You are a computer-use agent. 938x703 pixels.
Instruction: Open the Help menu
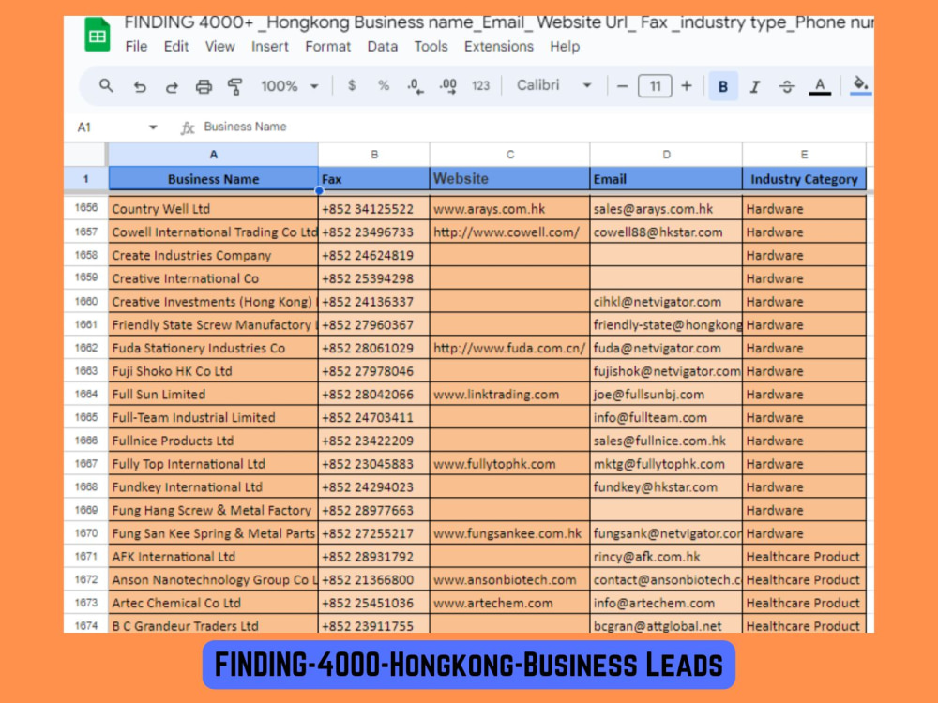tap(565, 47)
